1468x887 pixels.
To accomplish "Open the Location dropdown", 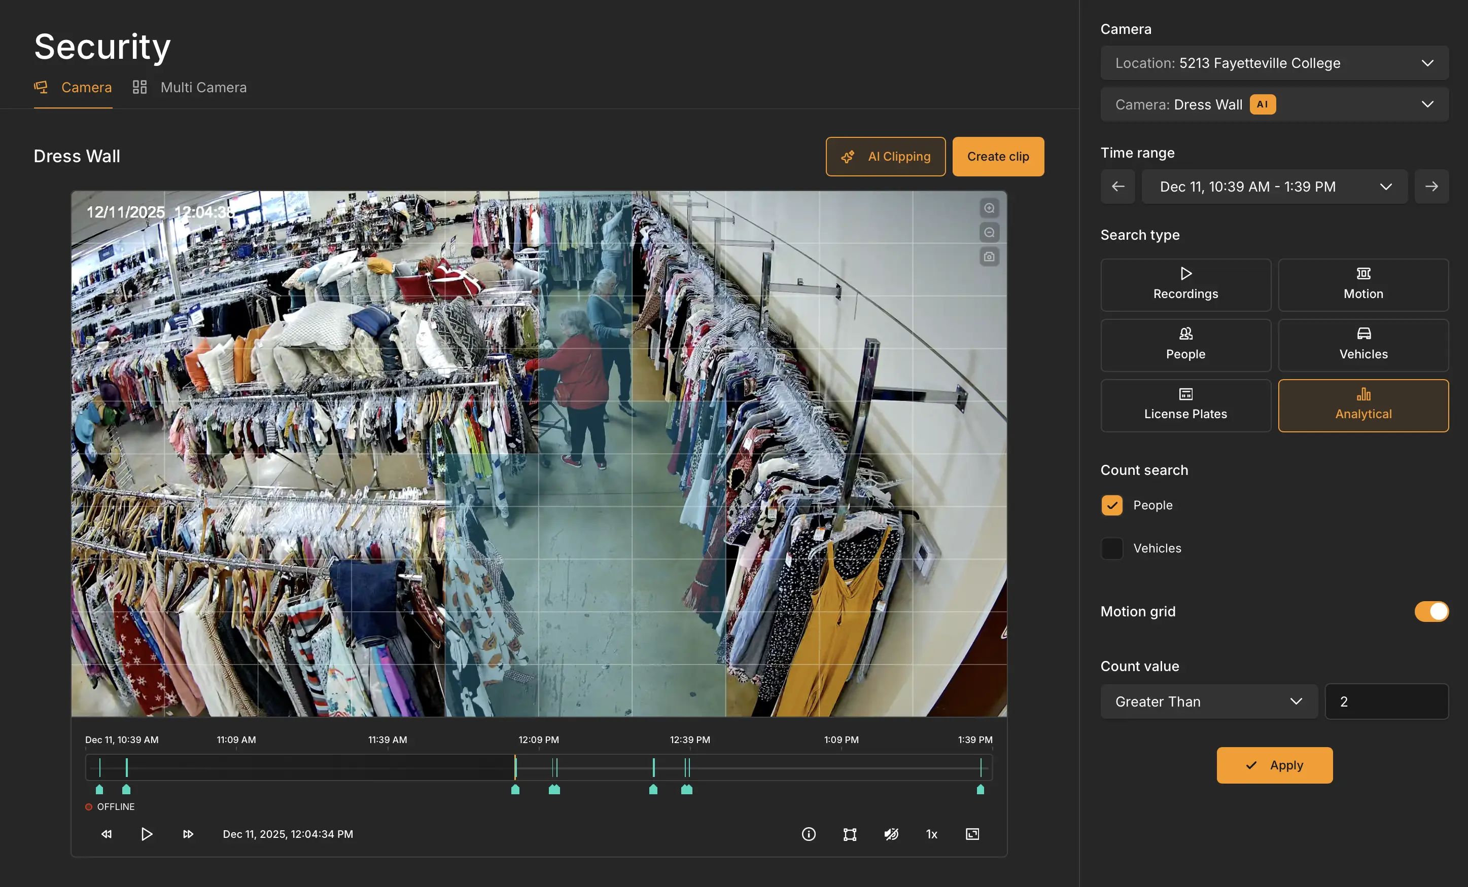I will pos(1274,62).
